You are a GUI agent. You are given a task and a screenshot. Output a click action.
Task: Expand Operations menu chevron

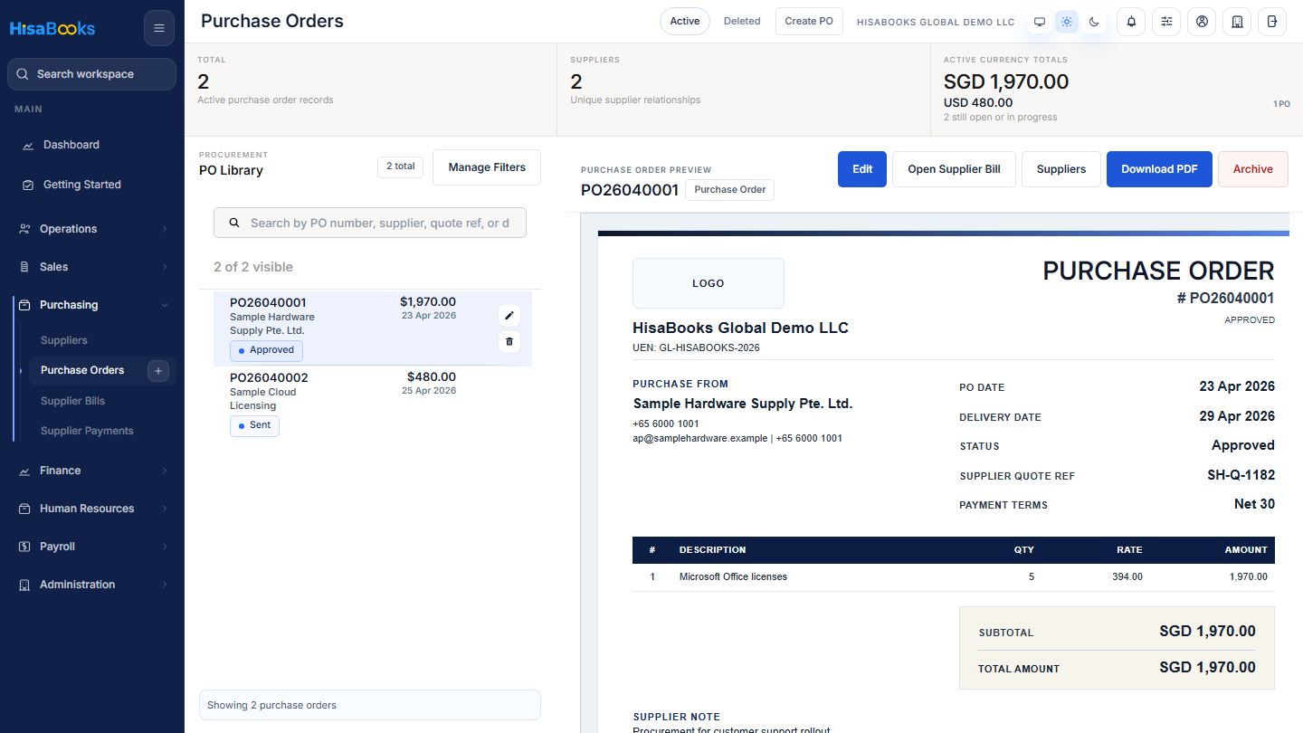165,229
